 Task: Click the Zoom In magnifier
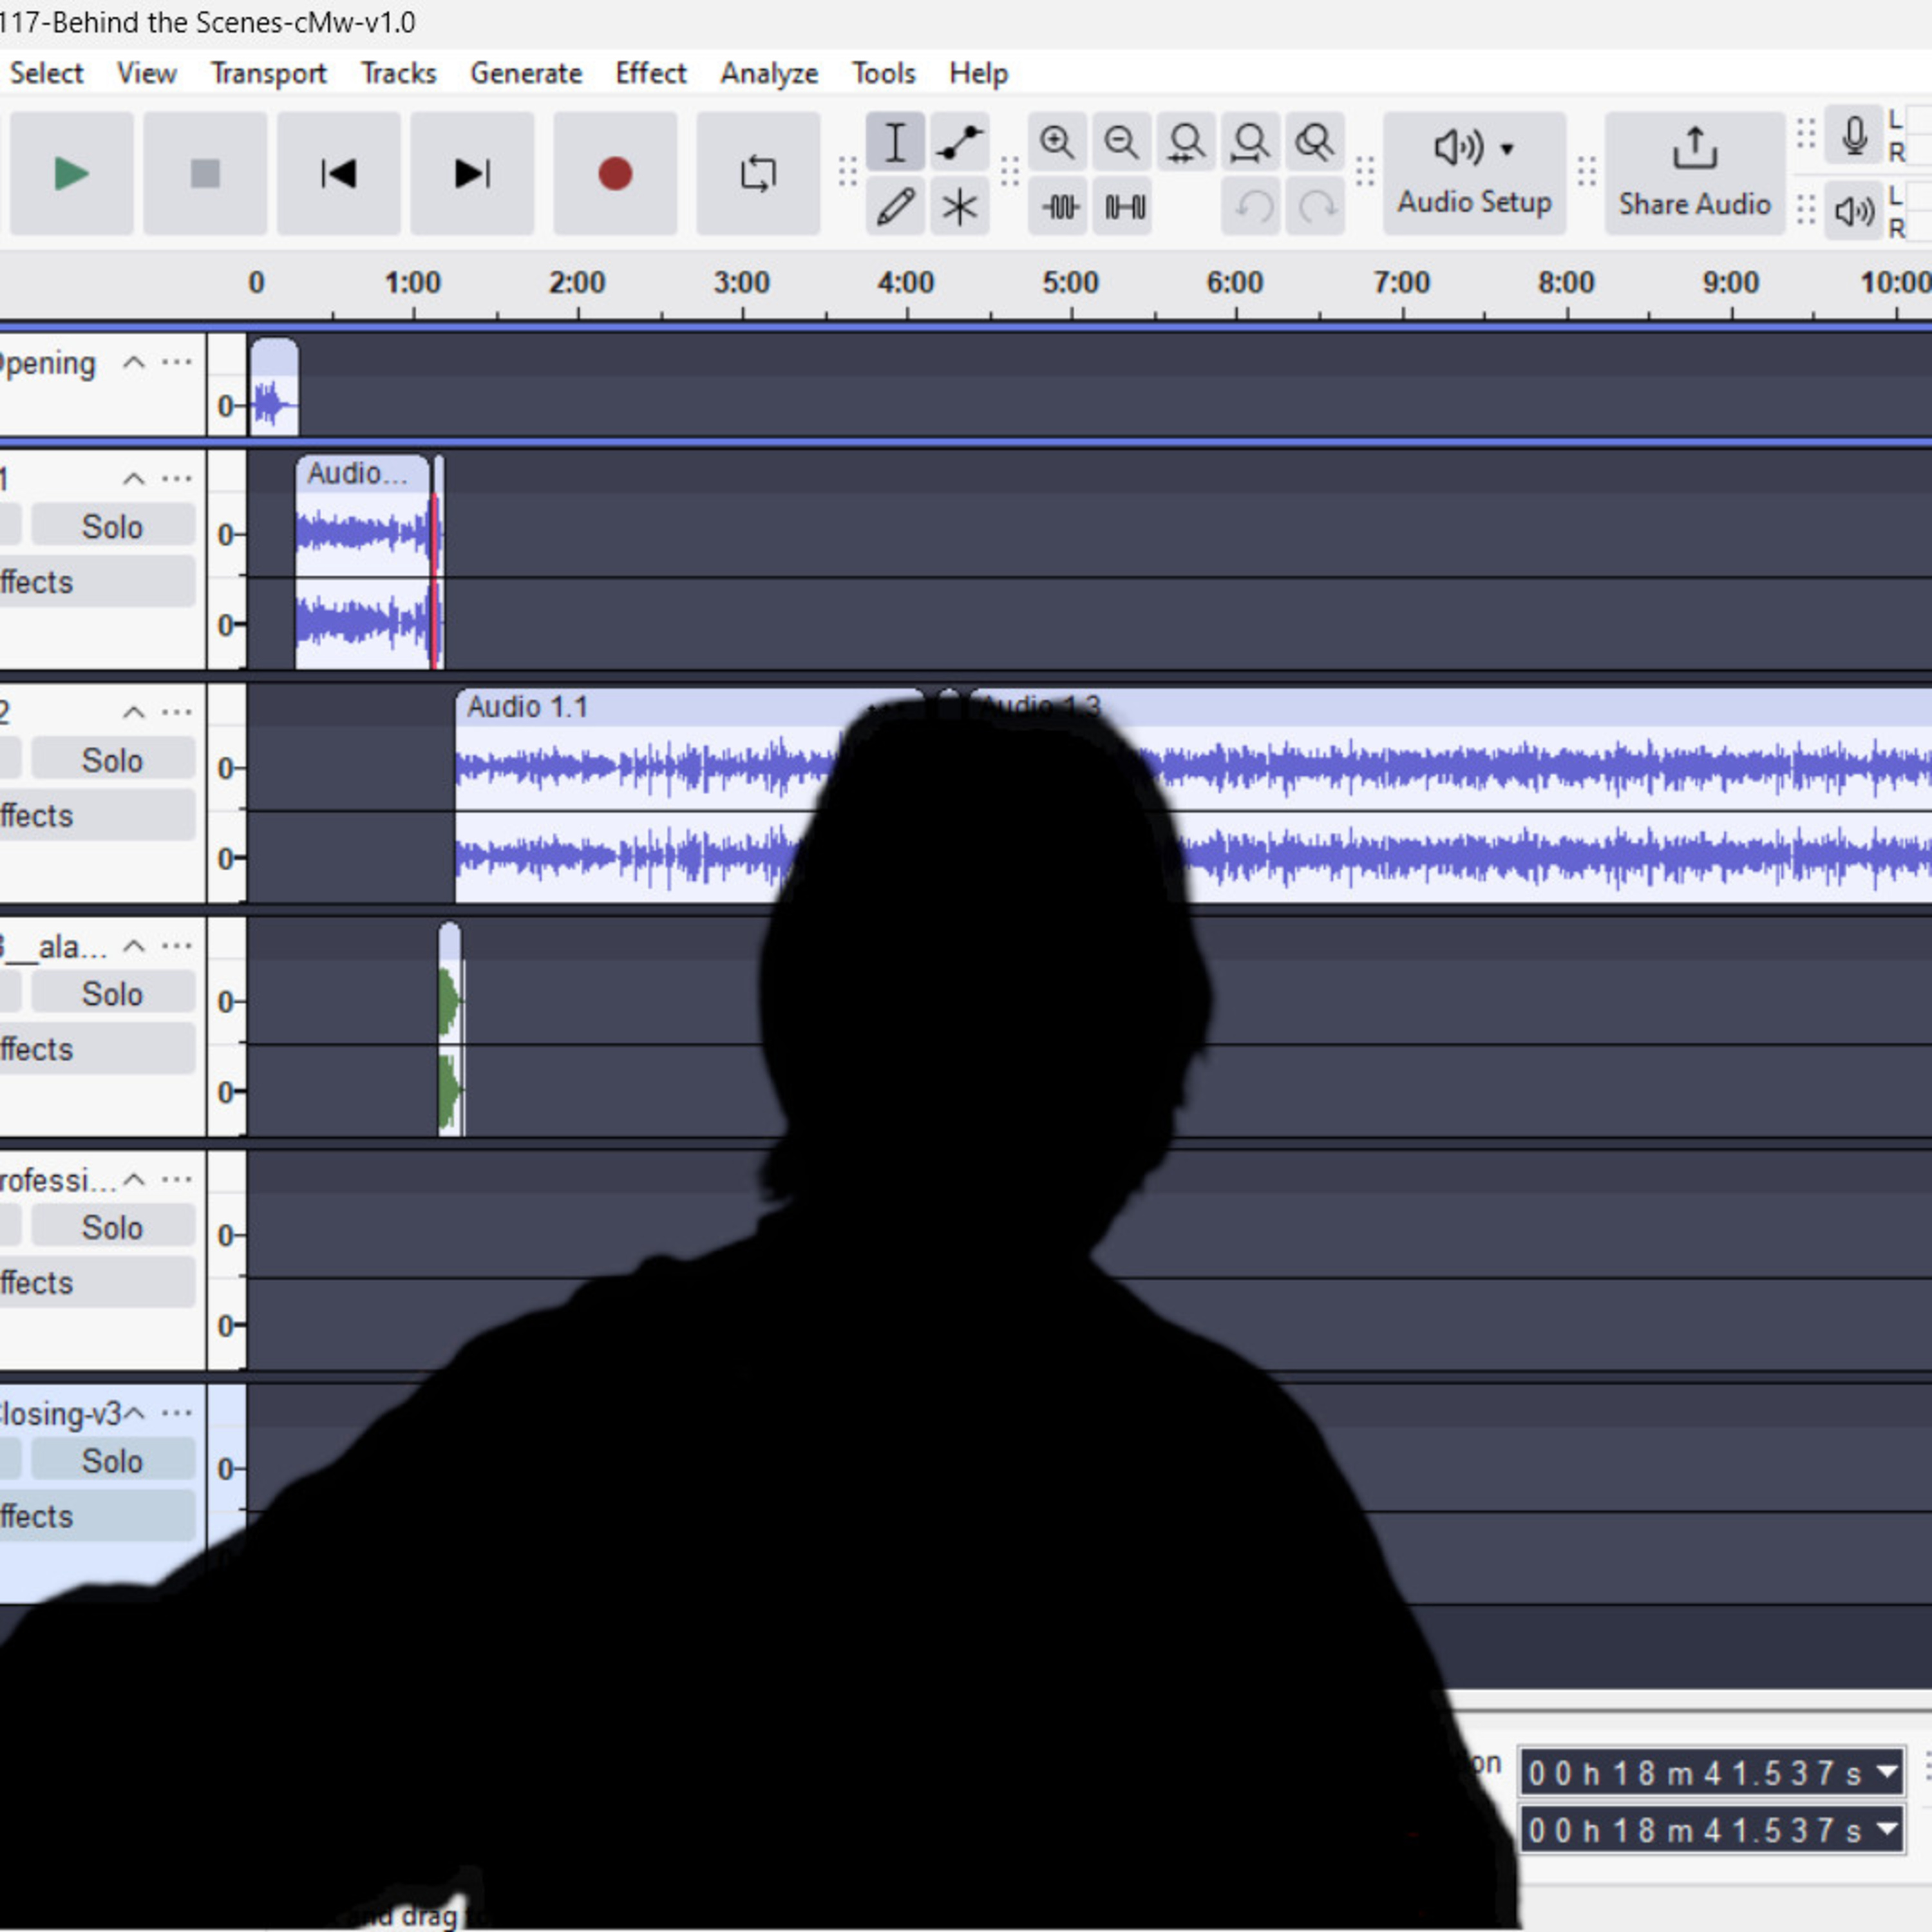pos(1056,142)
